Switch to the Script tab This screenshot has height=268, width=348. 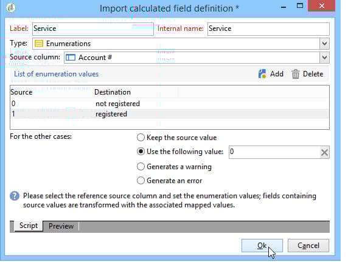click(29, 226)
